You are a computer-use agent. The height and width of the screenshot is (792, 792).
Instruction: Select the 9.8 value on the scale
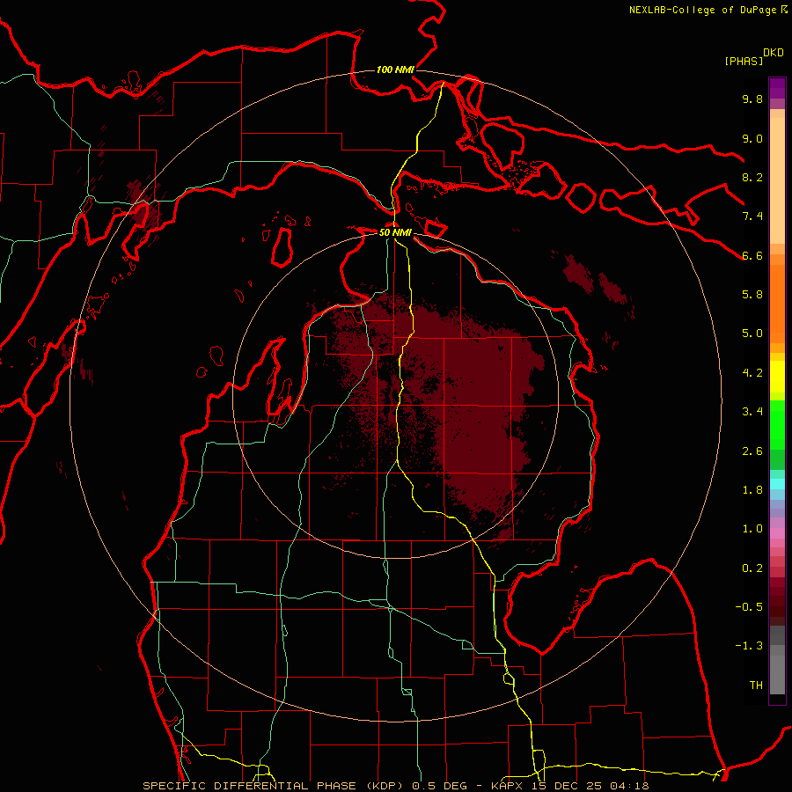752,99
